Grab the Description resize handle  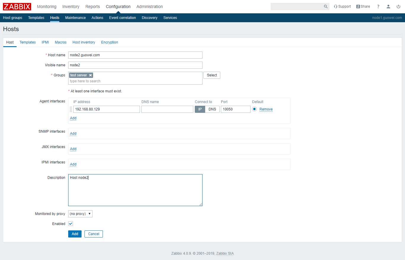(201, 204)
